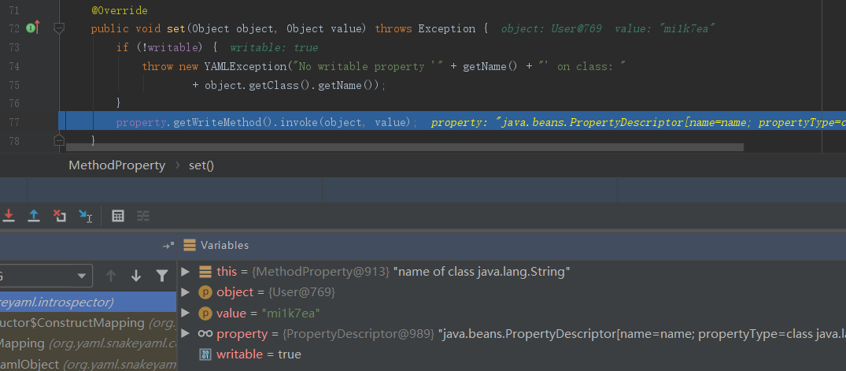Click the implements-method gutter icon on line 72
The image size is (846, 371).
(x=32, y=28)
